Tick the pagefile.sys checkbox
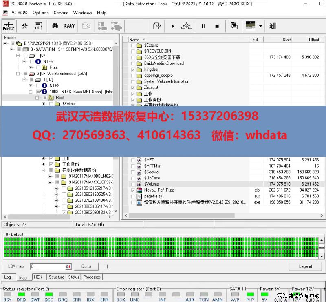This screenshot has height=302, width=326. coord(133,197)
